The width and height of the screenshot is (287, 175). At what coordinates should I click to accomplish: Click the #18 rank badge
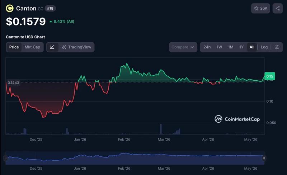50,8
